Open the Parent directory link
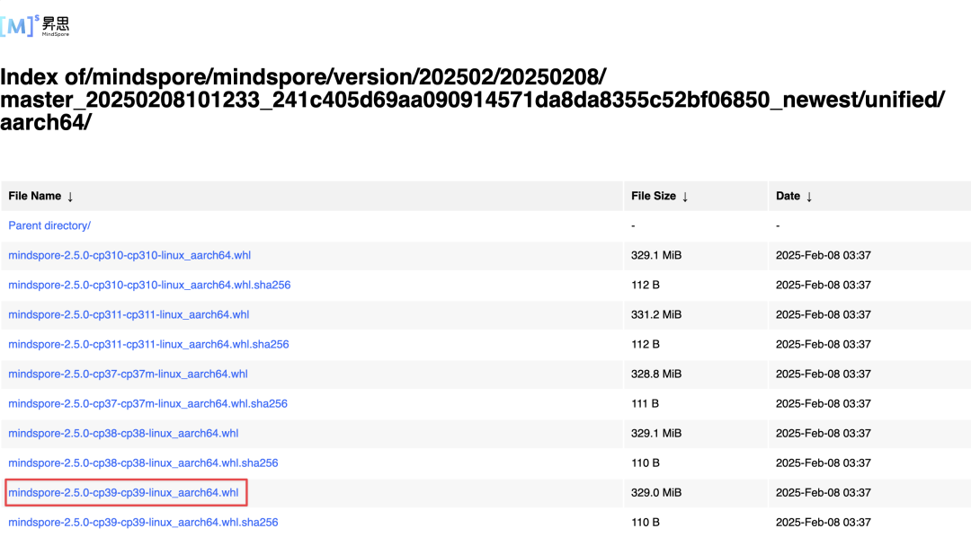 tap(49, 225)
